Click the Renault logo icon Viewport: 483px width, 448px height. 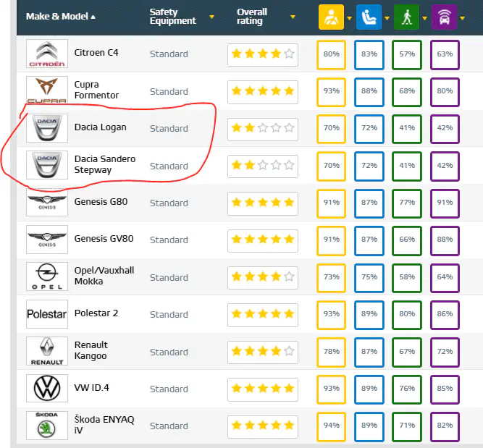coord(47,351)
